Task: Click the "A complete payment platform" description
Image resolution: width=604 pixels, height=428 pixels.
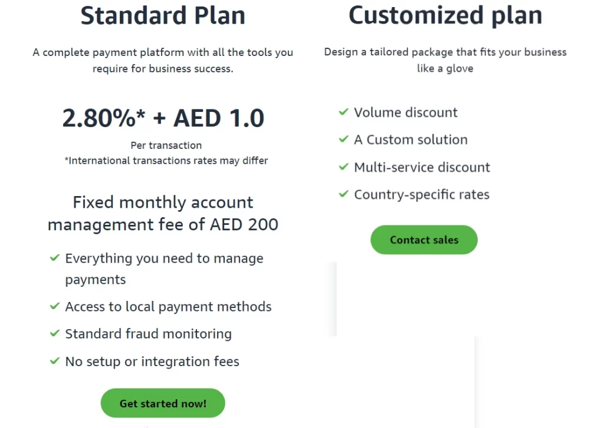Action: click(163, 60)
